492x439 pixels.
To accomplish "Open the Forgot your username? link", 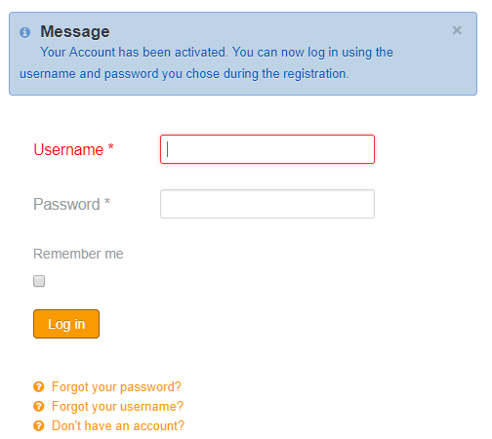I will [117, 407].
